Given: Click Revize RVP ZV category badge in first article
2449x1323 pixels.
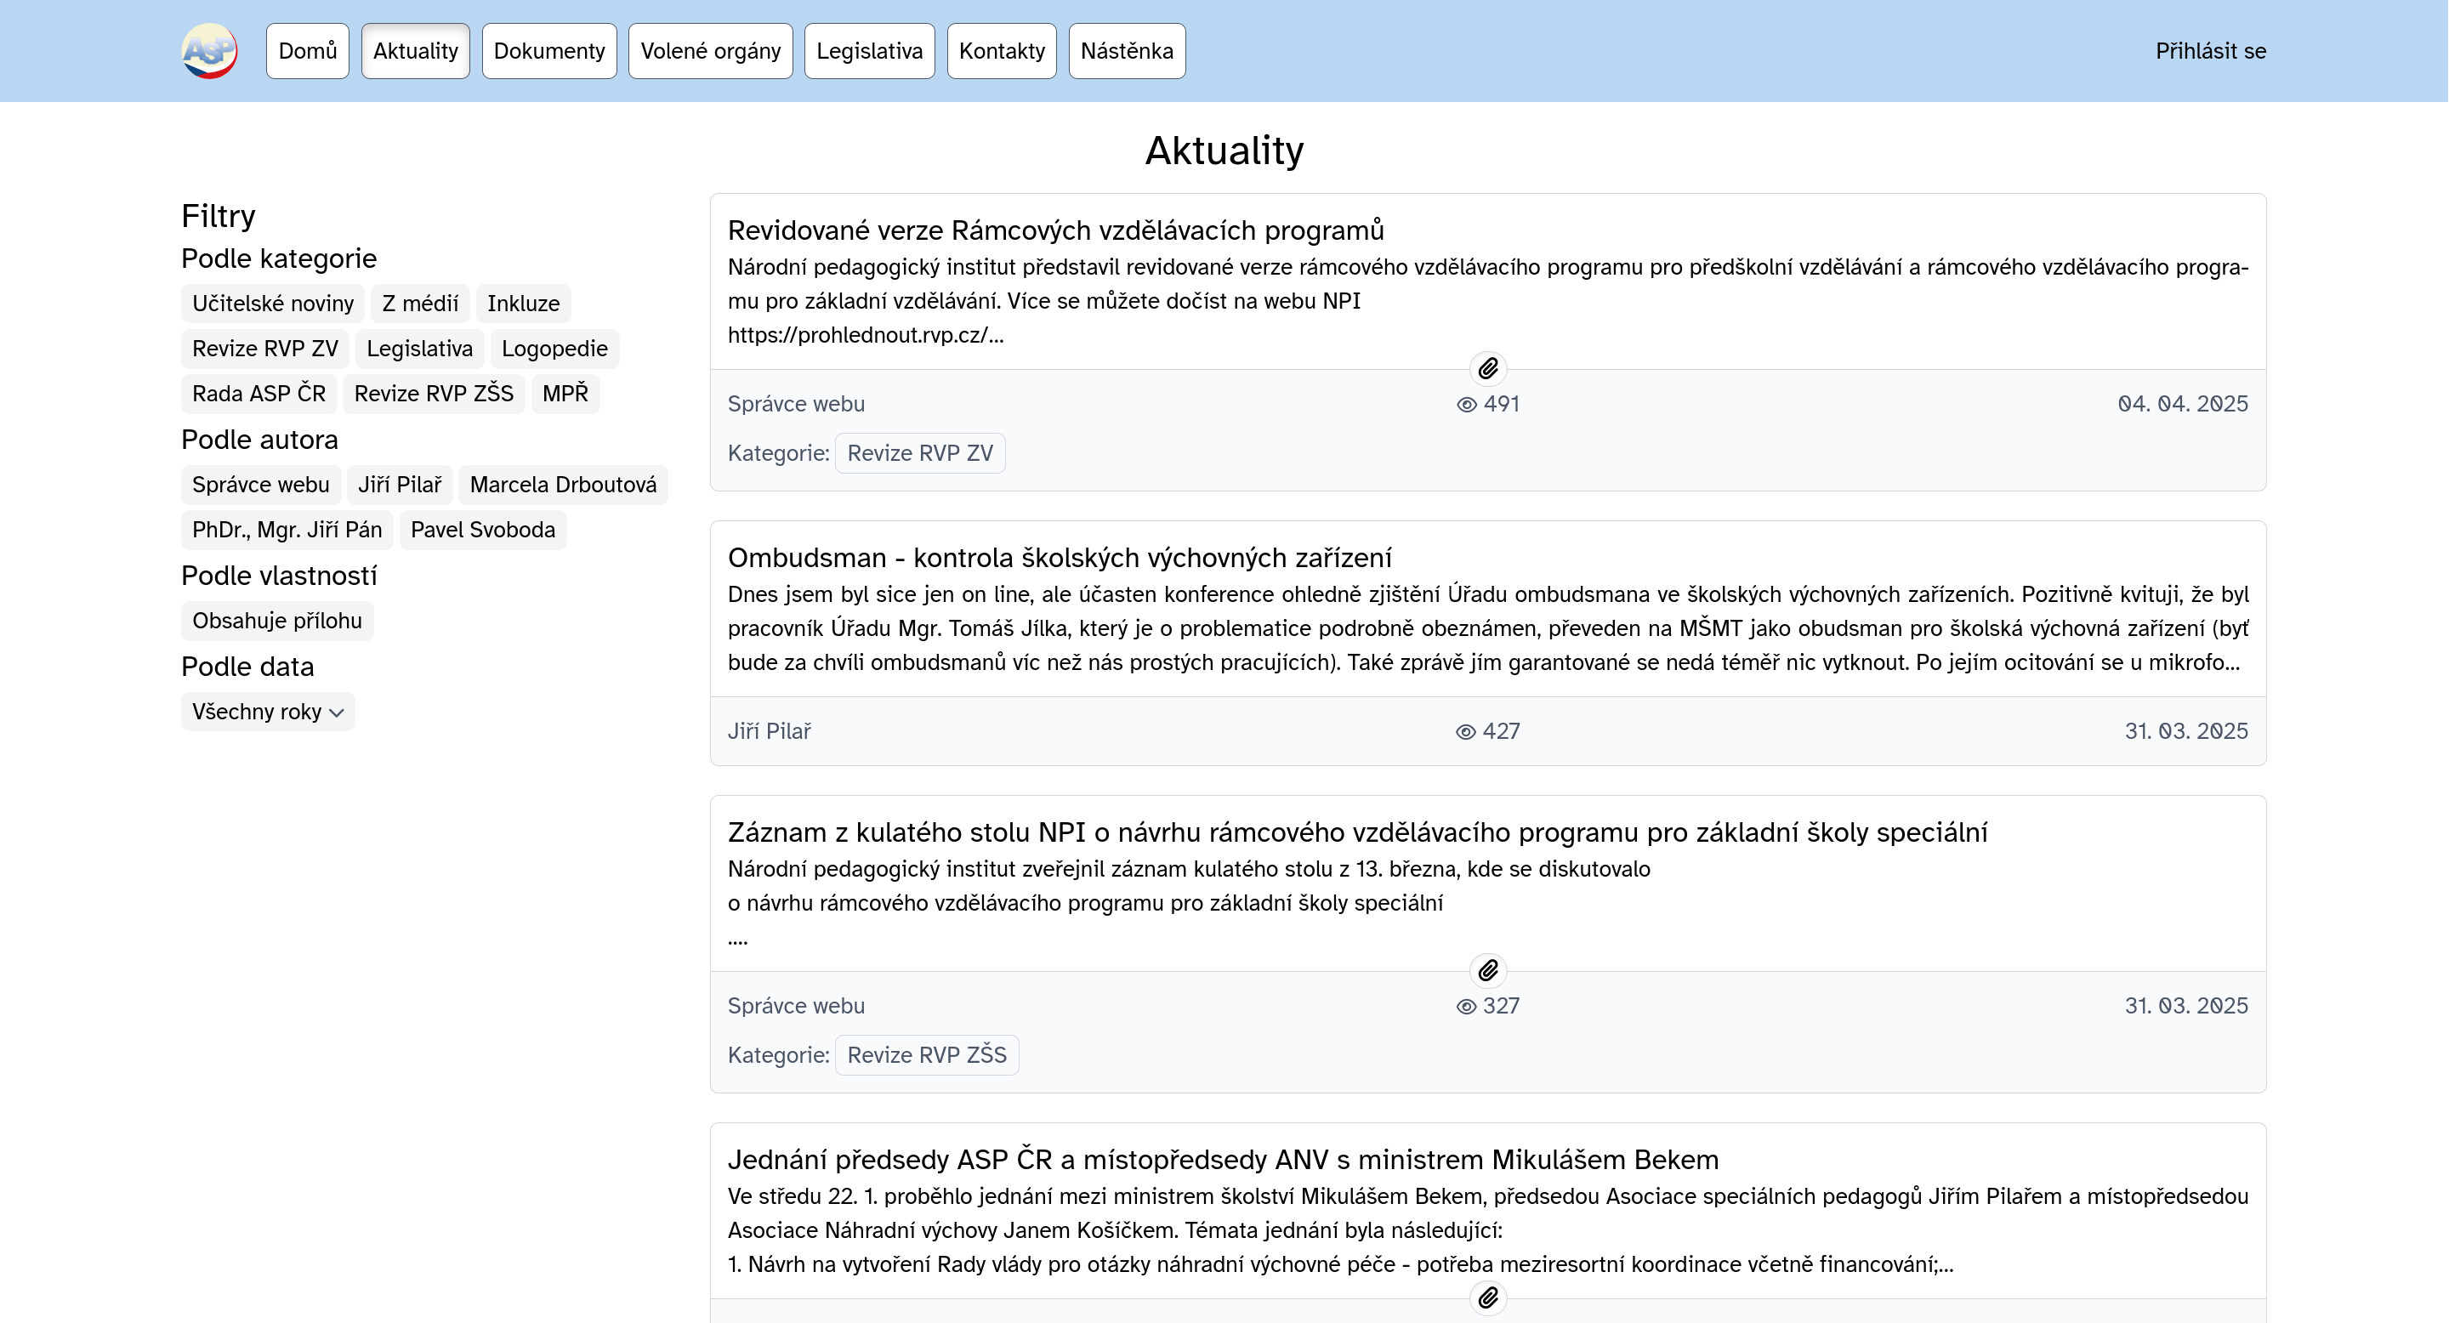Looking at the screenshot, I should pyautogui.click(x=919, y=453).
